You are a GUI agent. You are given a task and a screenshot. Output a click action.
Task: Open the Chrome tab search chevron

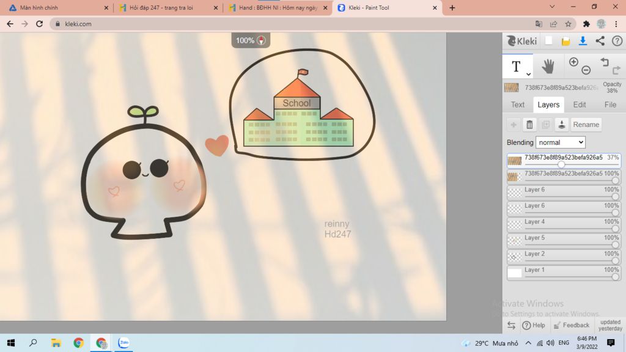[552, 7]
